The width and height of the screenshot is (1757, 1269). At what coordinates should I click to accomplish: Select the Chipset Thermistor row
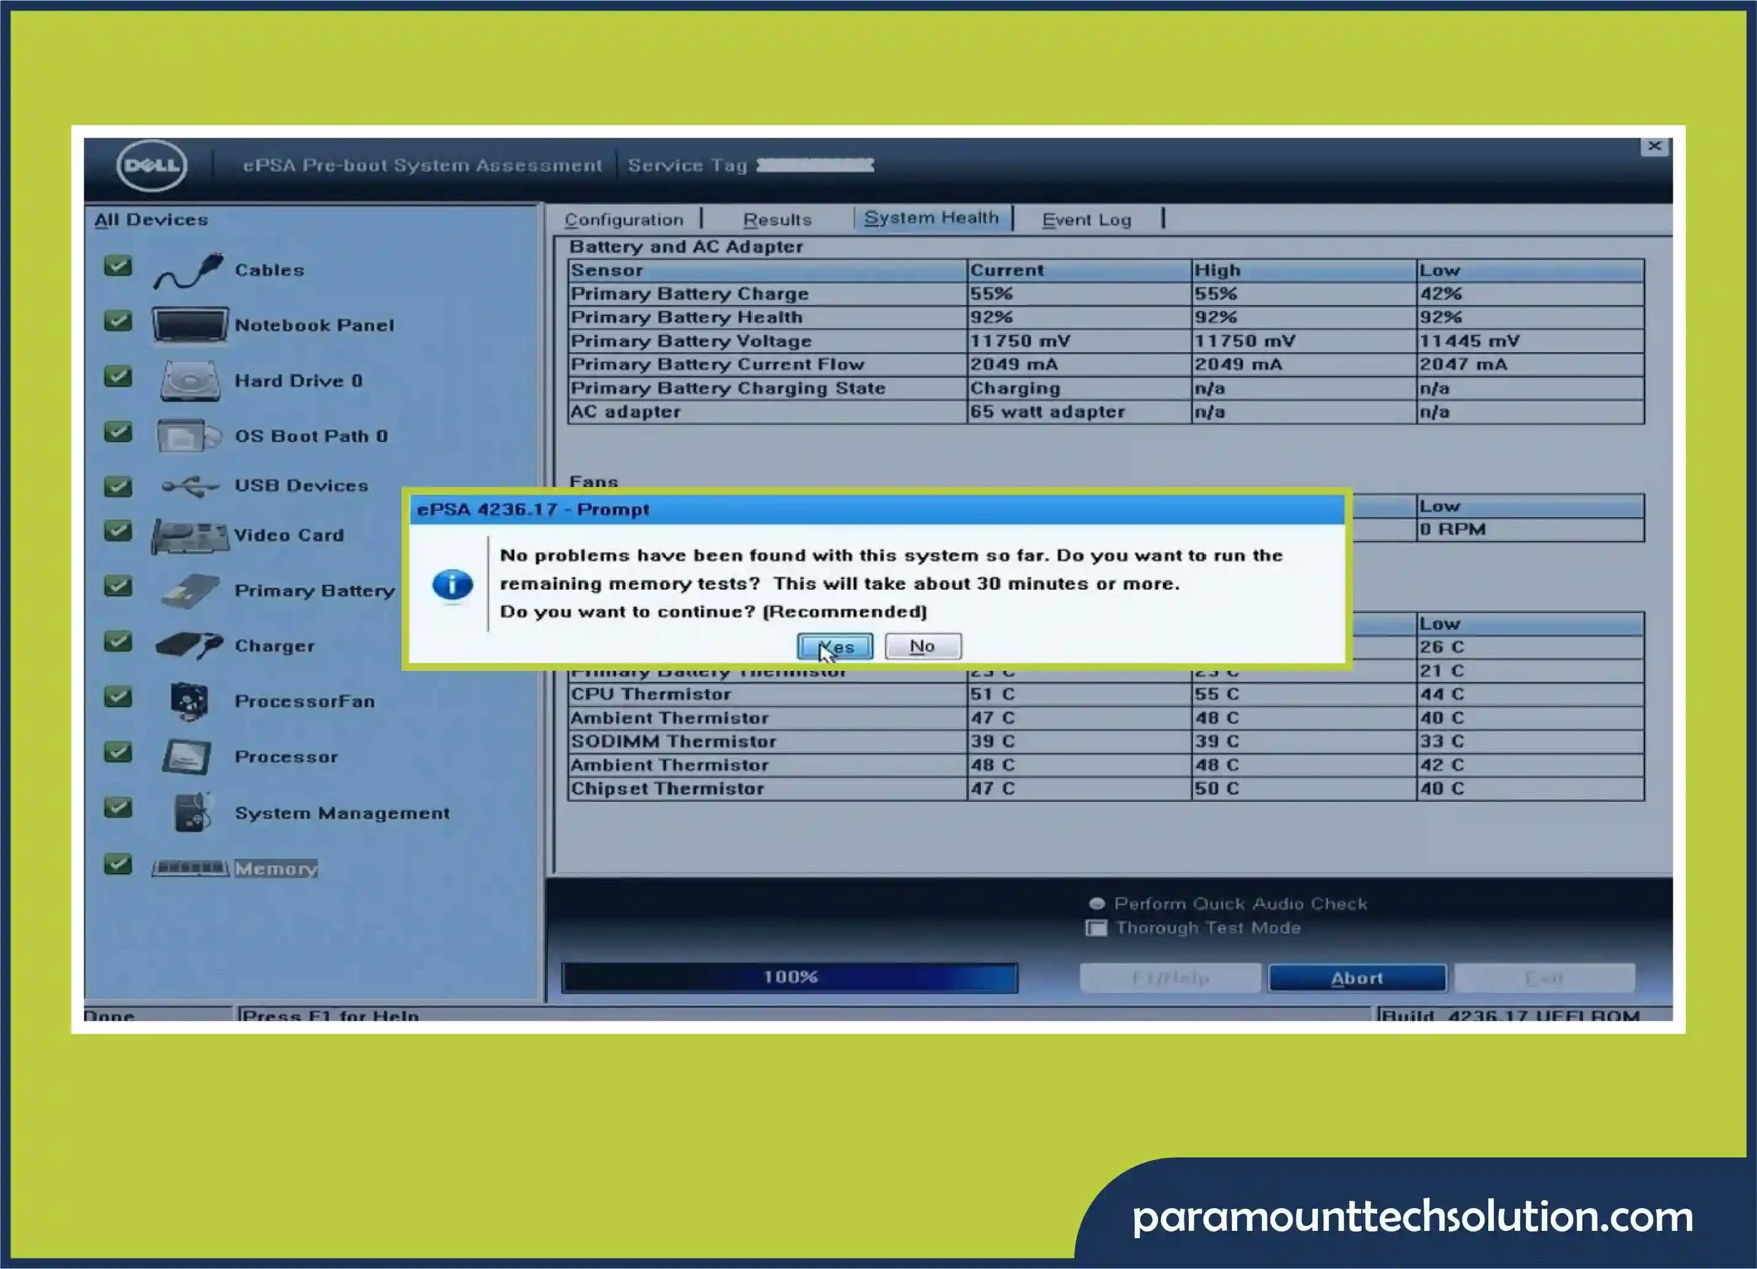pyautogui.click(x=1106, y=789)
